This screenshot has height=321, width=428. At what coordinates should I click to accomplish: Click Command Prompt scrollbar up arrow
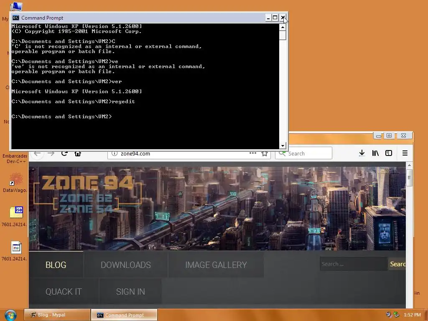pos(283,27)
